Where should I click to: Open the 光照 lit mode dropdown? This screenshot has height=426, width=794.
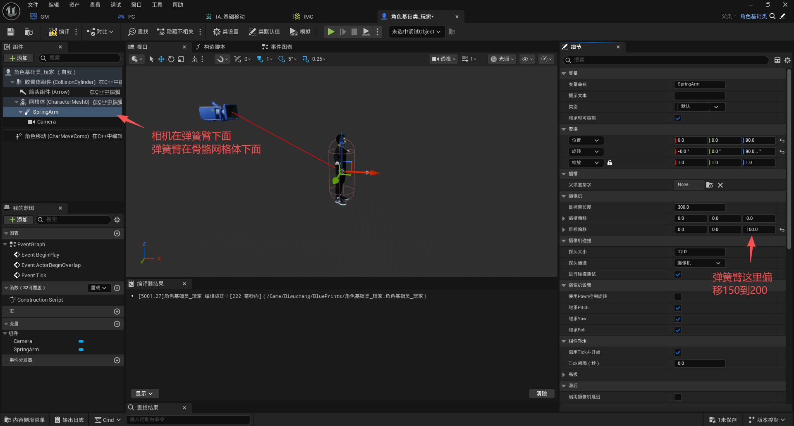[x=502, y=59]
